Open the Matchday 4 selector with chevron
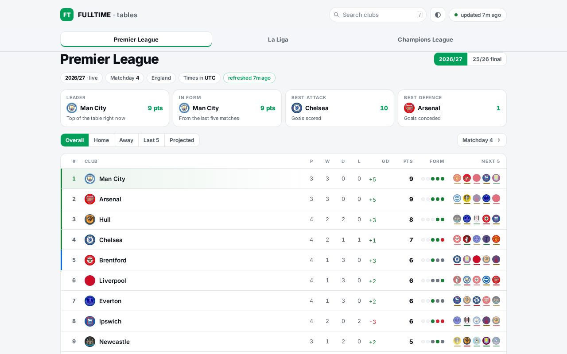567x354 pixels. click(482, 140)
